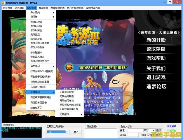This screenshot has width=183, height=140.
Task: Click the 载入 button
Action: pos(76,132)
